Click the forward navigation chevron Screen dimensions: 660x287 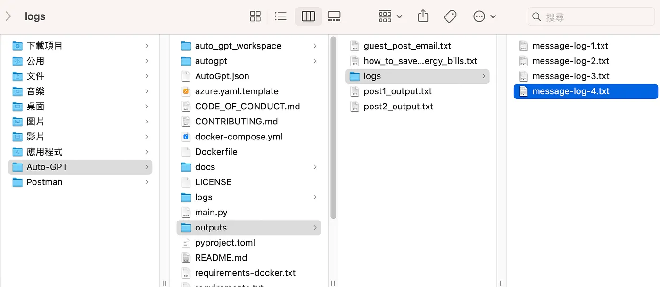(8, 16)
